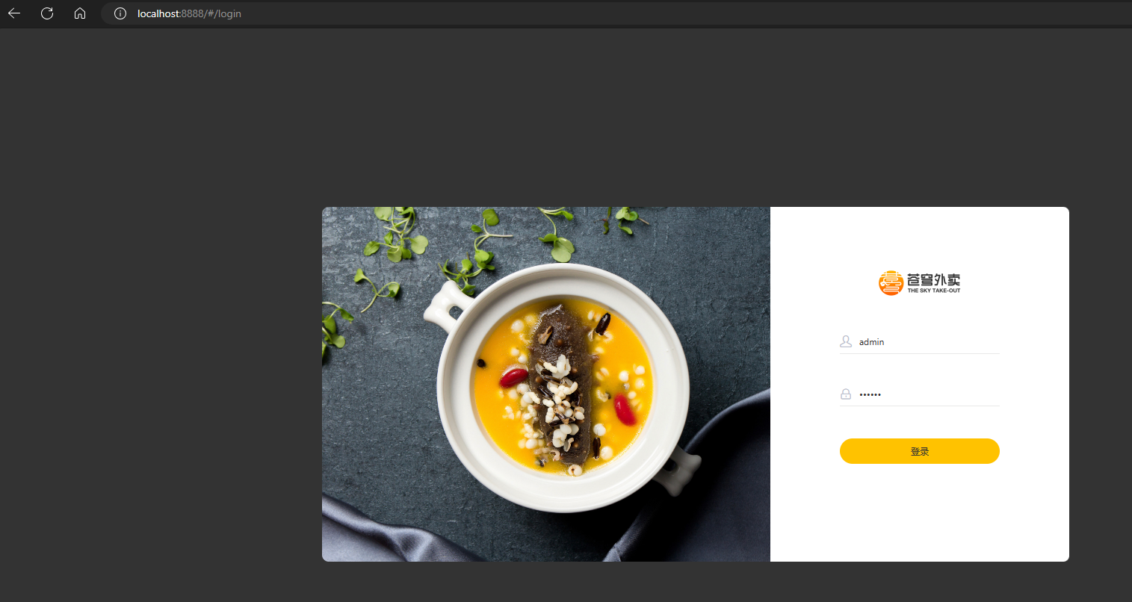Open the browser home page icon
Viewport: 1132px width, 602px height.
tap(80, 13)
